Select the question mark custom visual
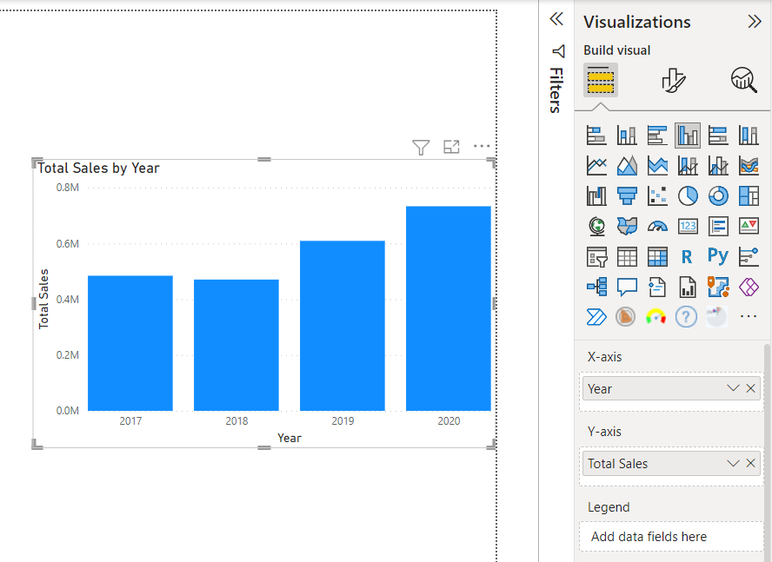Image resolution: width=772 pixels, height=562 pixels. pyautogui.click(x=686, y=317)
